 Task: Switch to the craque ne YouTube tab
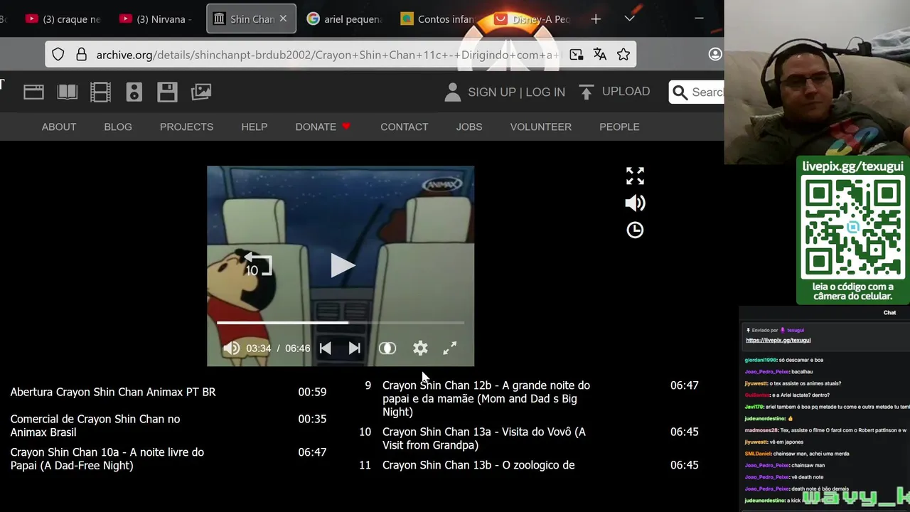[63, 19]
